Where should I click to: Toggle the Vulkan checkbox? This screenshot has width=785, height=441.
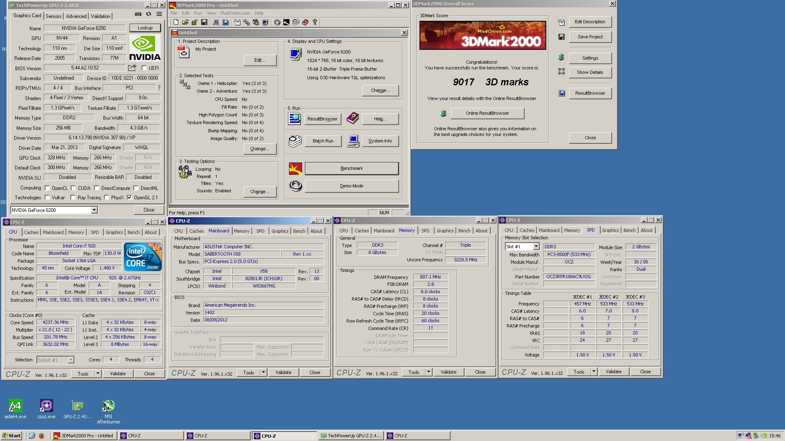pyautogui.click(x=47, y=198)
